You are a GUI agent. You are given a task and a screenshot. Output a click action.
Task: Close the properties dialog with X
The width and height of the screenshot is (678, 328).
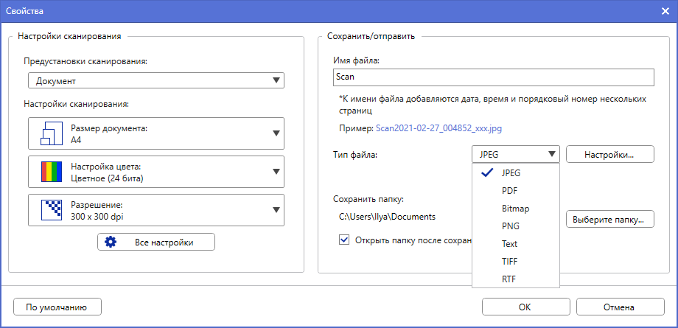[665, 11]
